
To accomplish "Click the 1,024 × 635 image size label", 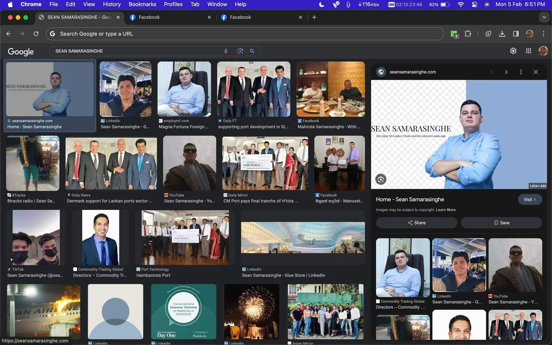I will pos(538,186).
